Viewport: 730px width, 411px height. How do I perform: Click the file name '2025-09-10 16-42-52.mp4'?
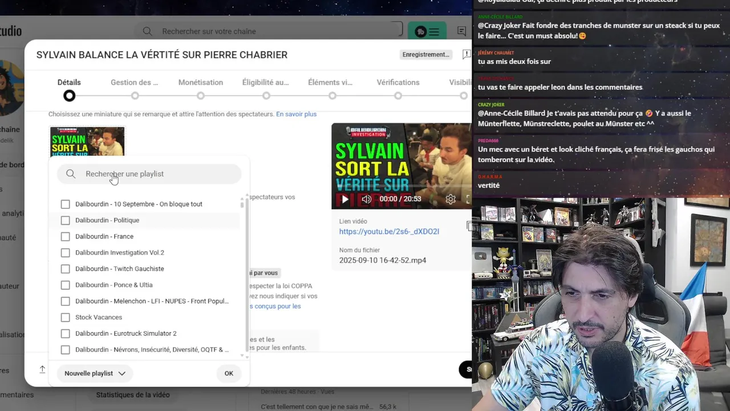(383, 260)
